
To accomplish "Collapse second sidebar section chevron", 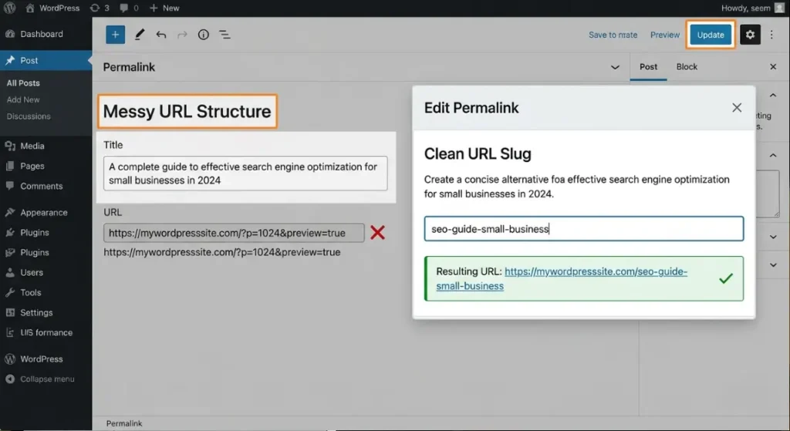I will (773, 156).
